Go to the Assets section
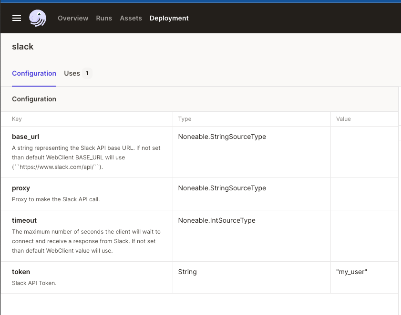 click(131, 18)
